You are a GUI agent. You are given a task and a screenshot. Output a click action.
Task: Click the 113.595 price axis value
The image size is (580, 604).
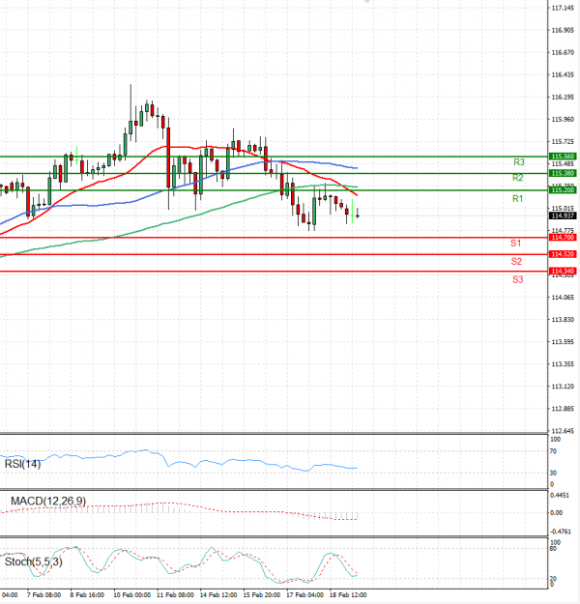click(563, 342)
